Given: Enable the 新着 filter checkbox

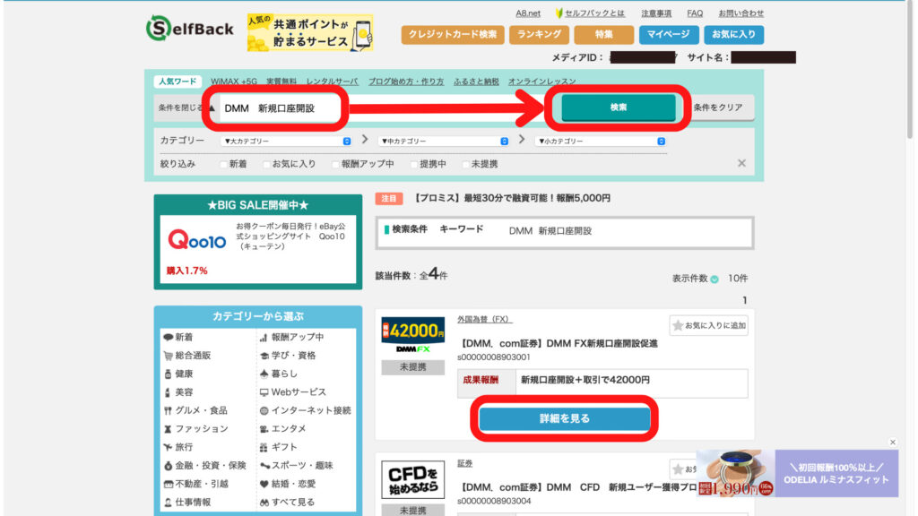Looking at the screenshot, I should pyautogui.click(x=223, y=165).
